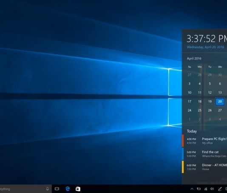Select date 10 in the calendar
This screenshot has width=227, height=193.
(x=190, y=93)
